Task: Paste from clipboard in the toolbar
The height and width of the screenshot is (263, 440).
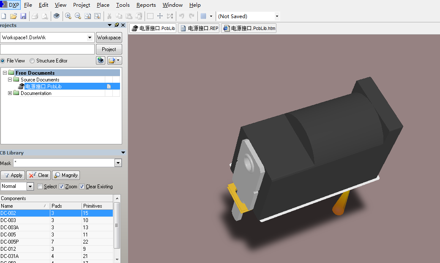Action: (x=129, y=16)
